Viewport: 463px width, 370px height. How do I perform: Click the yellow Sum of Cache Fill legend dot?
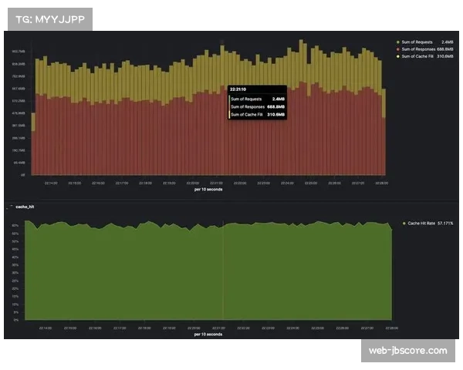point(397,57)
